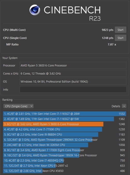The width and height of the screenshot is (130, 175).
Task: Select the Threadripper 2990WX ranking entry
Action: coord(65,140)
